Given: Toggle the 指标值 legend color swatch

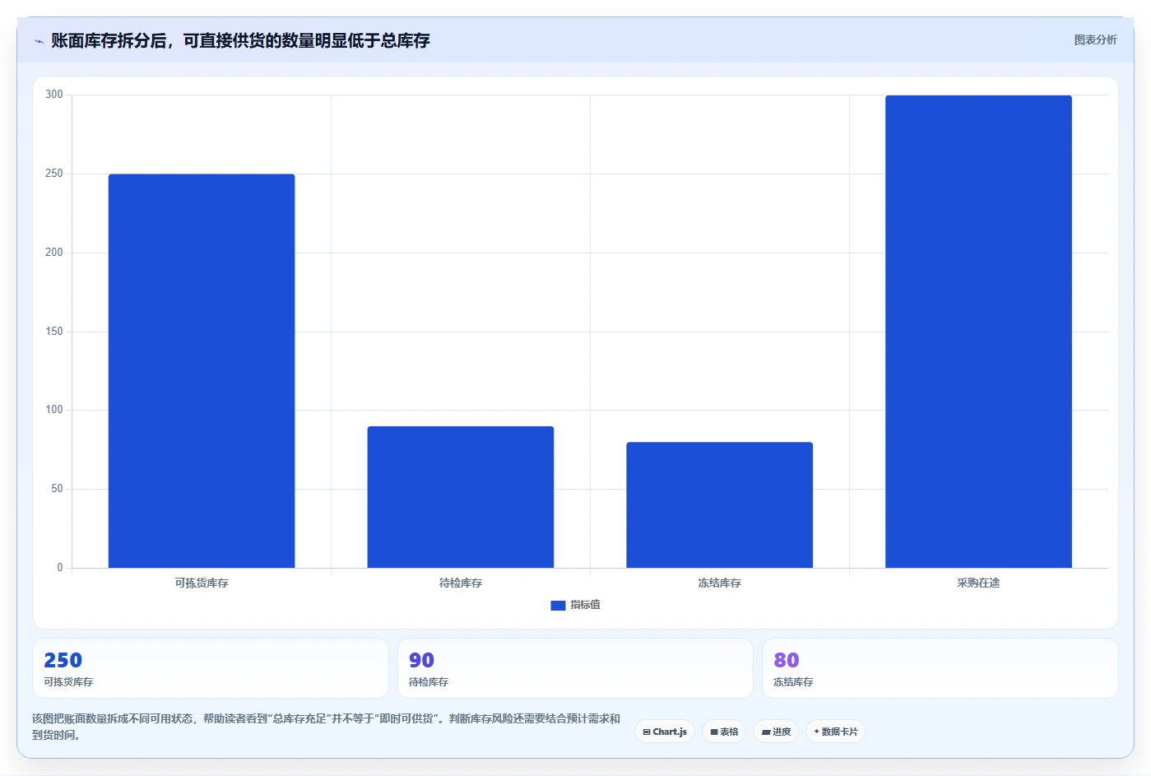Looking at the screenshot, I should [x=558, y=605].
